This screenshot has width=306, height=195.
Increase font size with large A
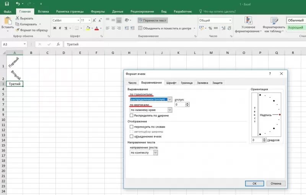pos(94,20)
